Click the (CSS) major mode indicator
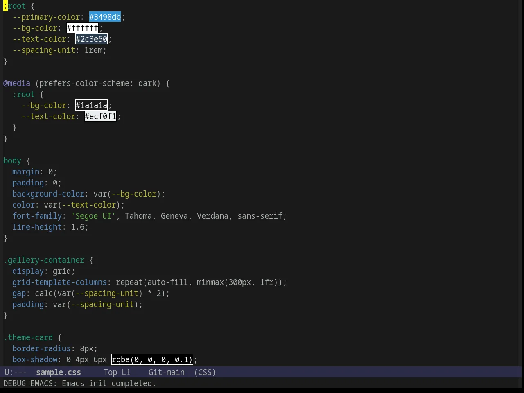The height and width of the screenshot is (393, 524). pos(205,372)
